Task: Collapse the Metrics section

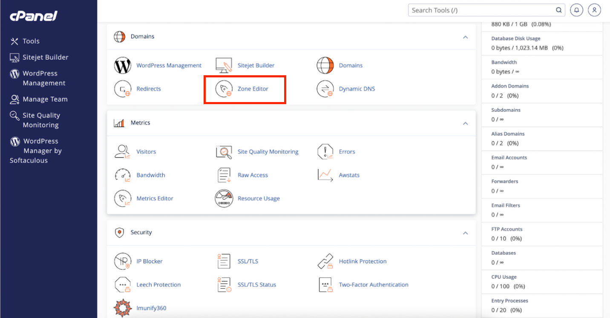Action: click(465, 123)
